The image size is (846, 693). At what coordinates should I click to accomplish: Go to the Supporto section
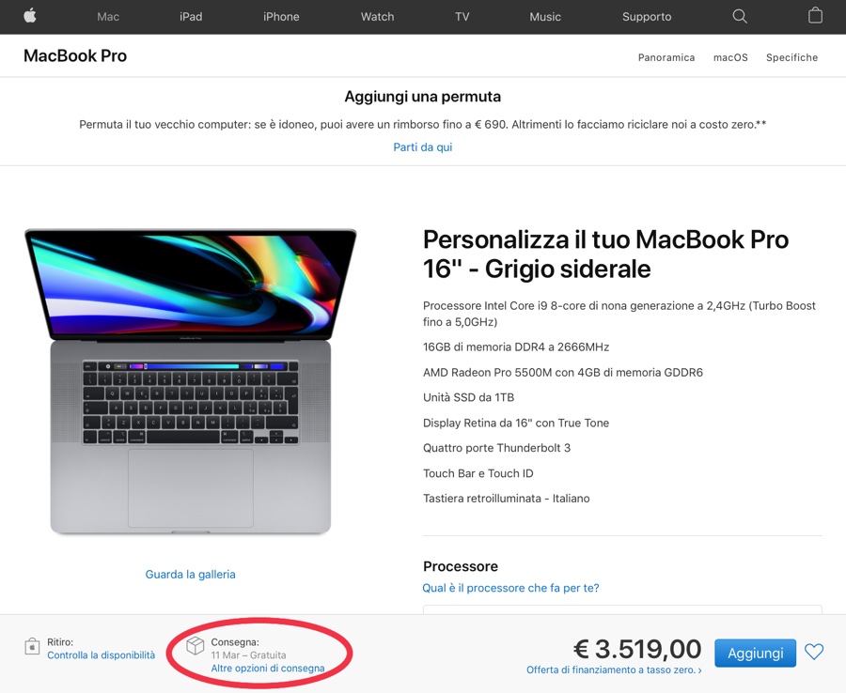point(646,16)
